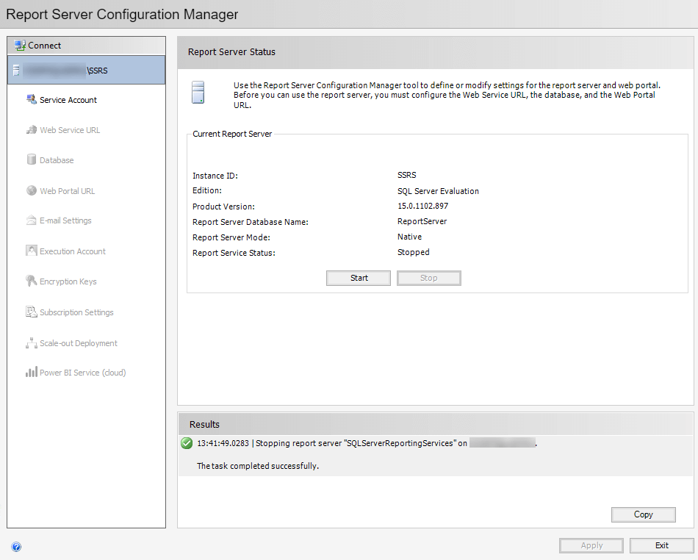This screenshot has width=698, height=560.
Task: Open help via the blue question icon
Action: pyautogui.click(x=17, y=547)
